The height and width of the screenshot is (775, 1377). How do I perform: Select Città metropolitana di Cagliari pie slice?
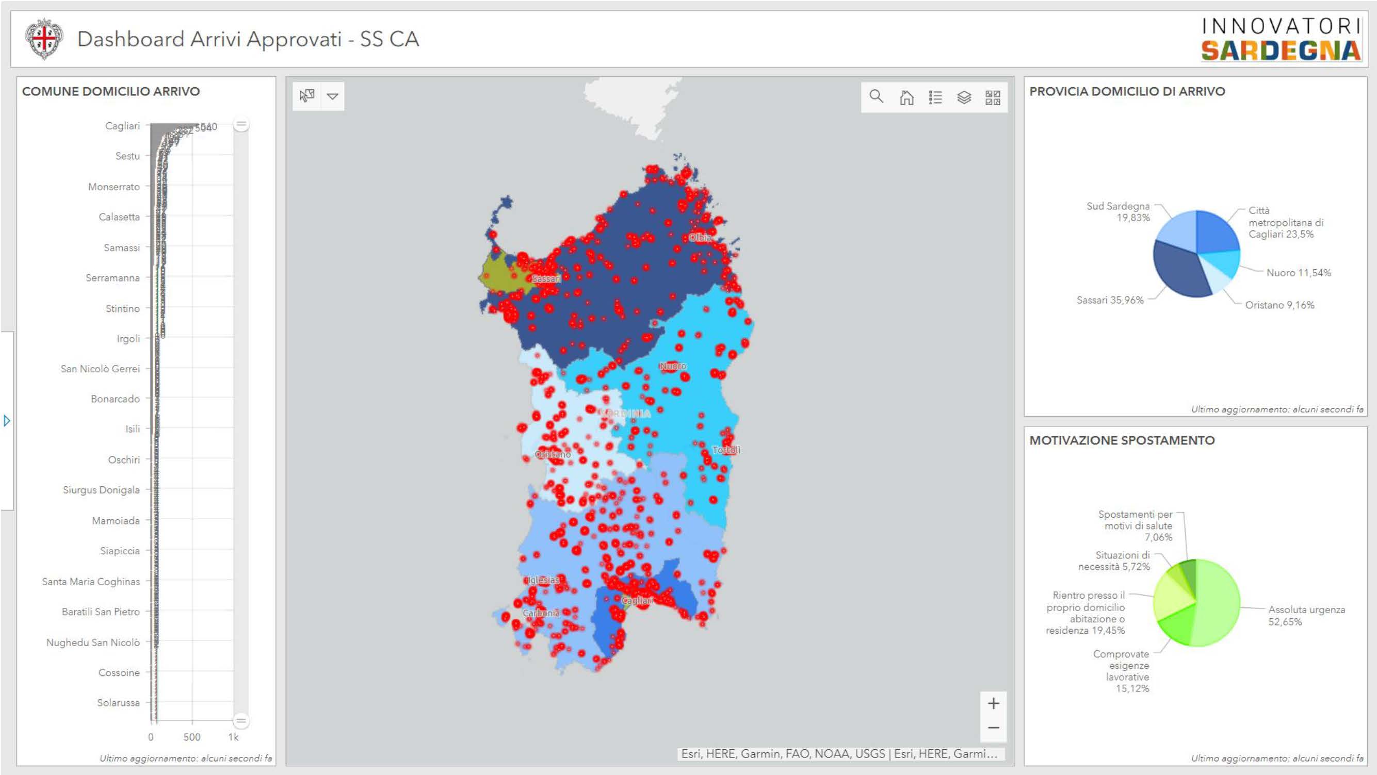[x=1216, y=233]
